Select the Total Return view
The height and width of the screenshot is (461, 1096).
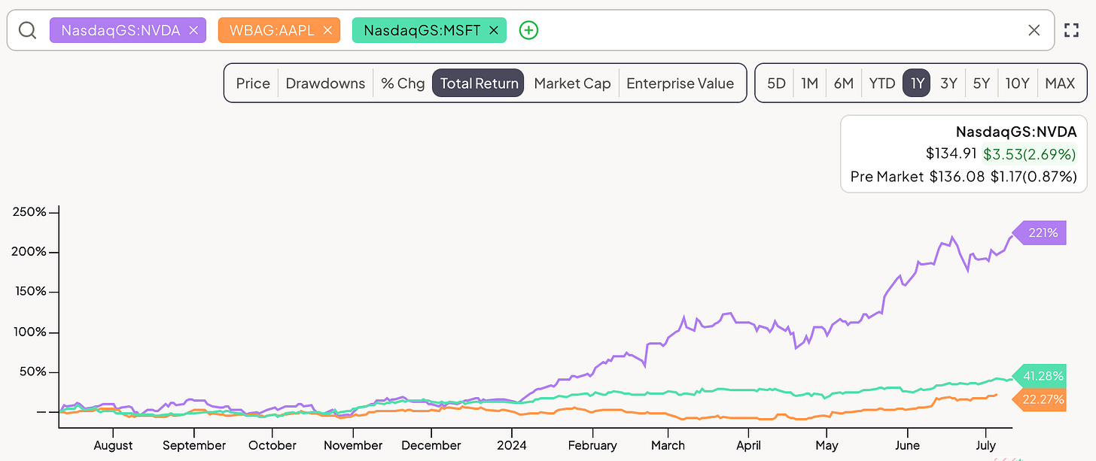pyautogui.click(x=479, y=83)
